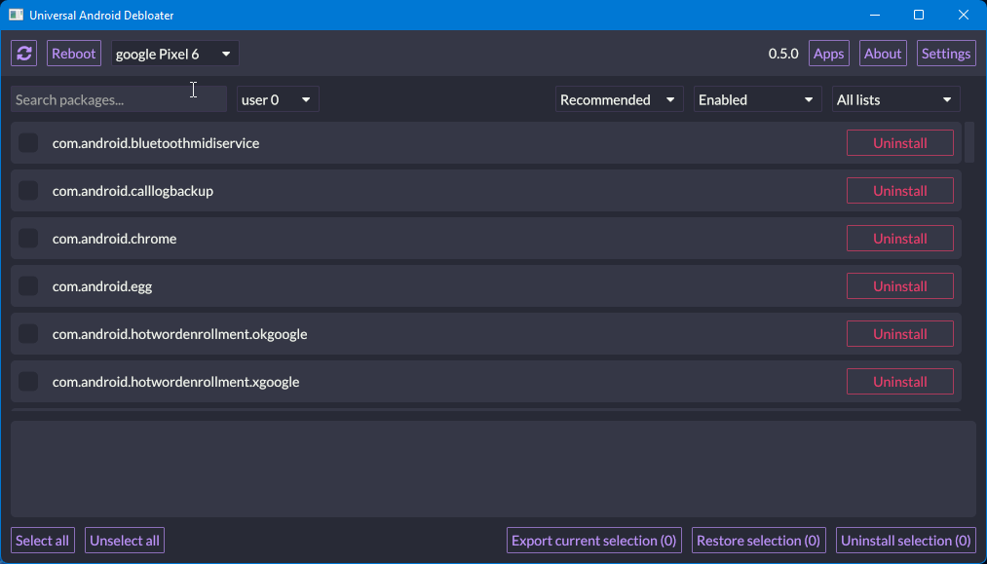Viewport: 987px width, 564px height.
Task: Click the app icon in title bar
Action: coord(16,15)
